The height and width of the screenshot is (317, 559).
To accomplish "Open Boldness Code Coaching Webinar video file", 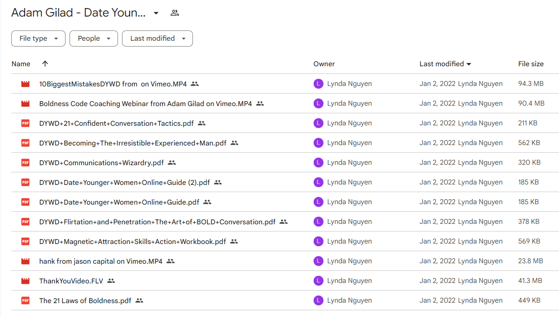I will 146,103.
